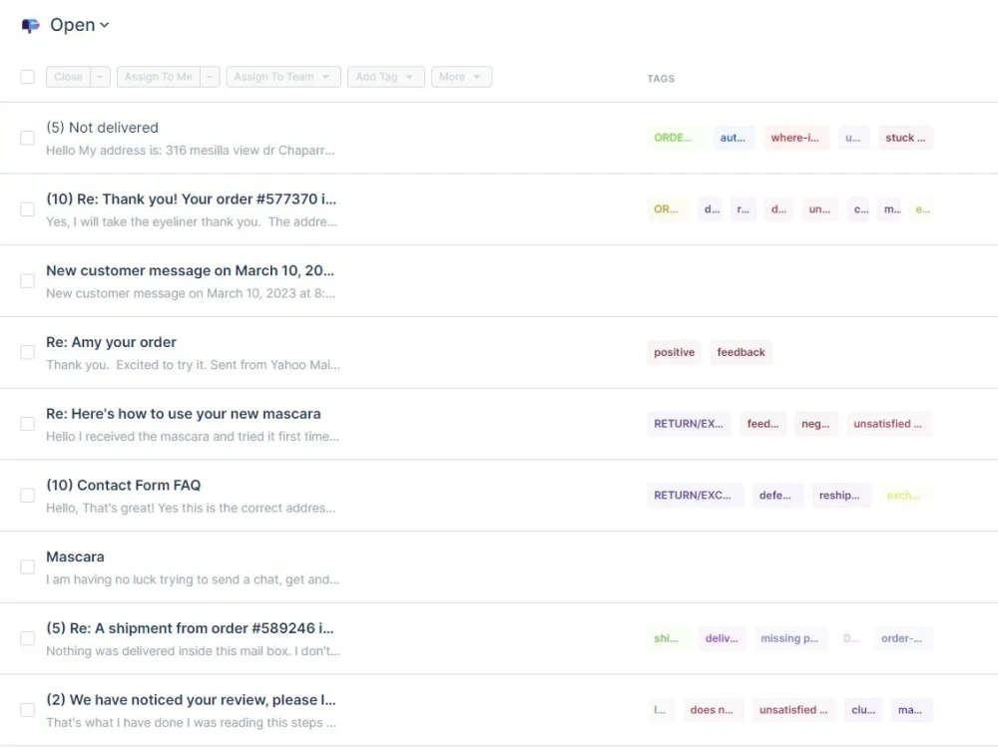Click the 'feedback' tag on Amy's order
This screenshot has height=748, width=998.
(x=741, y=352)
